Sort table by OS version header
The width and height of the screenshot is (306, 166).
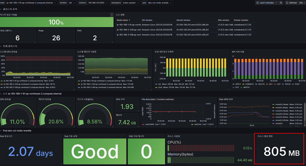(x=147, y=20)
